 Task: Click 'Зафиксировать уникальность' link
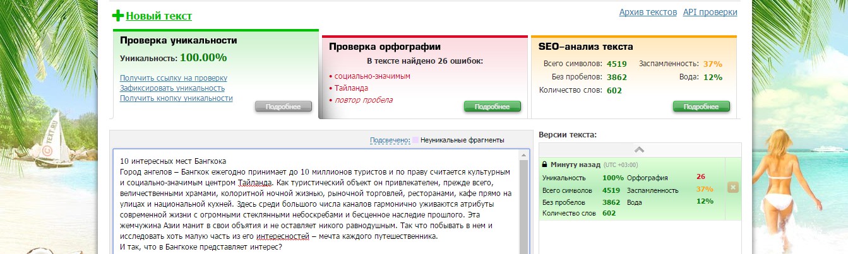point(172,88)
